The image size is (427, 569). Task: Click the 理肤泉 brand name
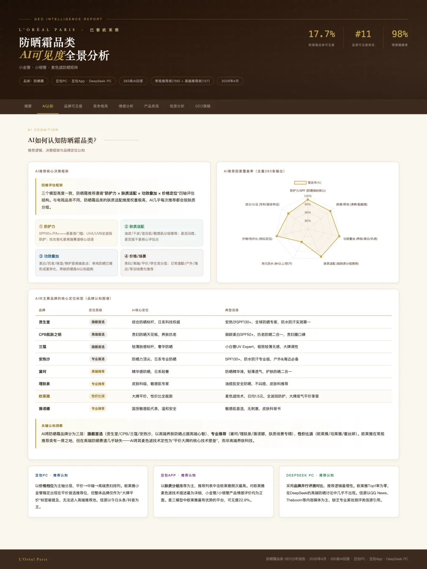44,384
